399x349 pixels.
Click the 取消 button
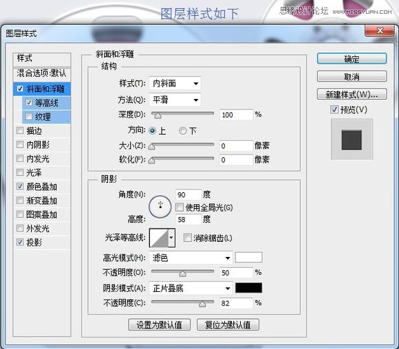[352, 76]
